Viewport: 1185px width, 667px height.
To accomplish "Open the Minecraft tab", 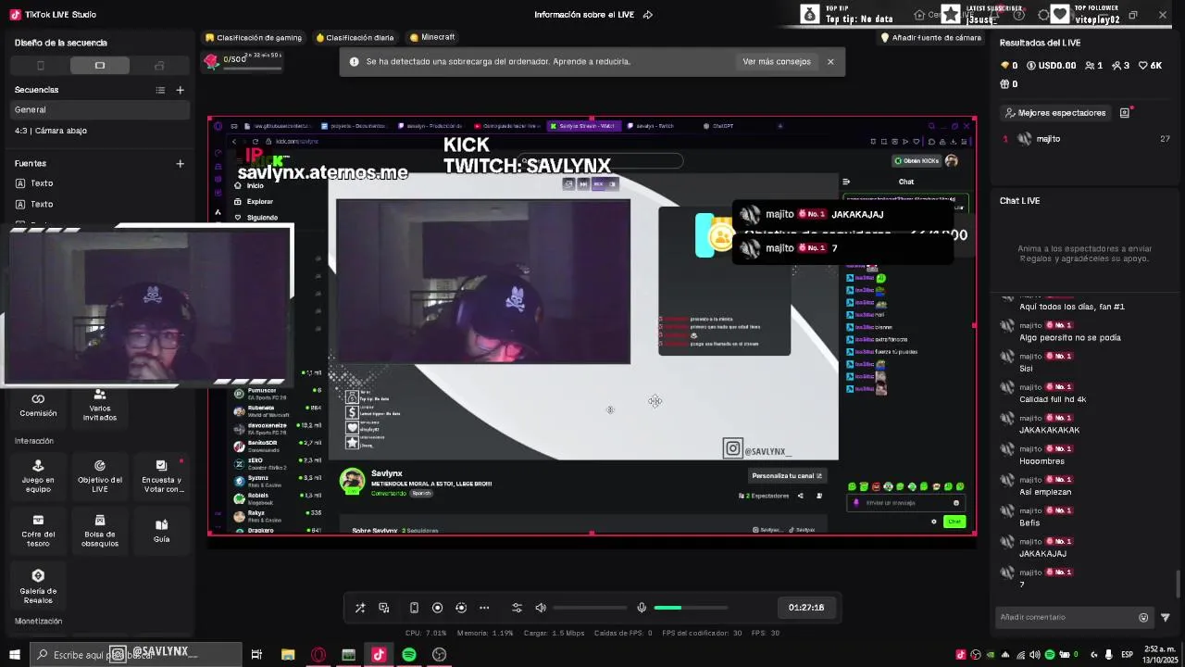I will 432,38.
